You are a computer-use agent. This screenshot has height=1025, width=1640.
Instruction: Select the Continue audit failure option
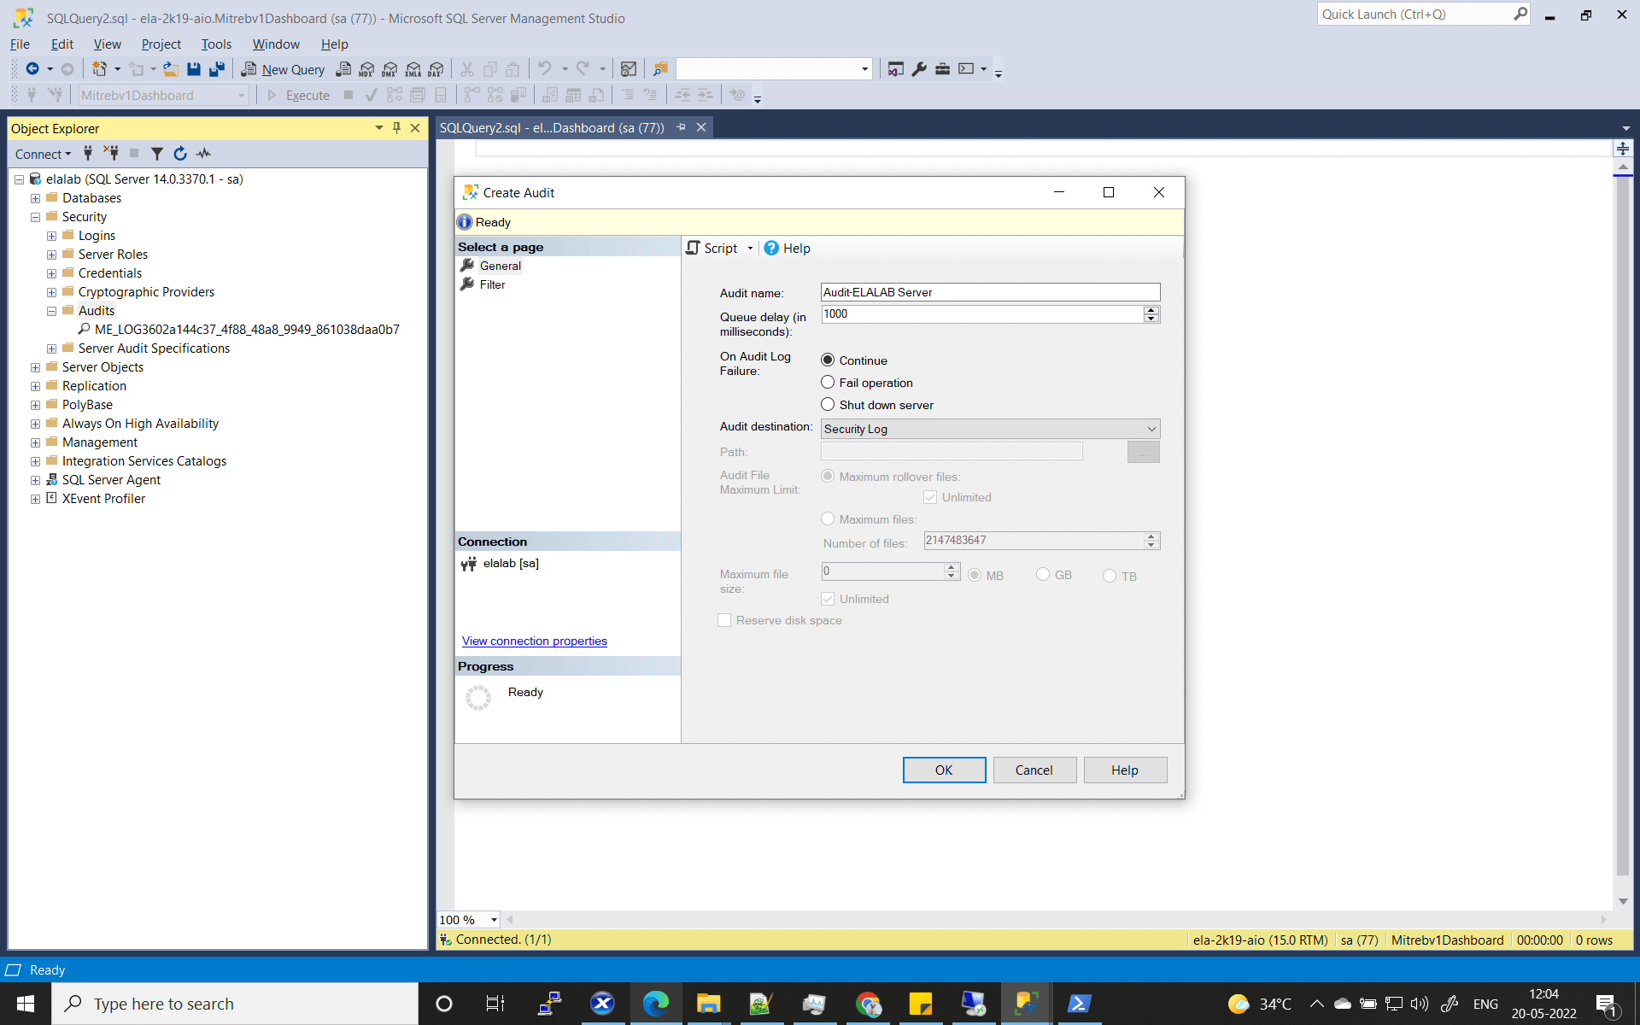click(827, 360)
